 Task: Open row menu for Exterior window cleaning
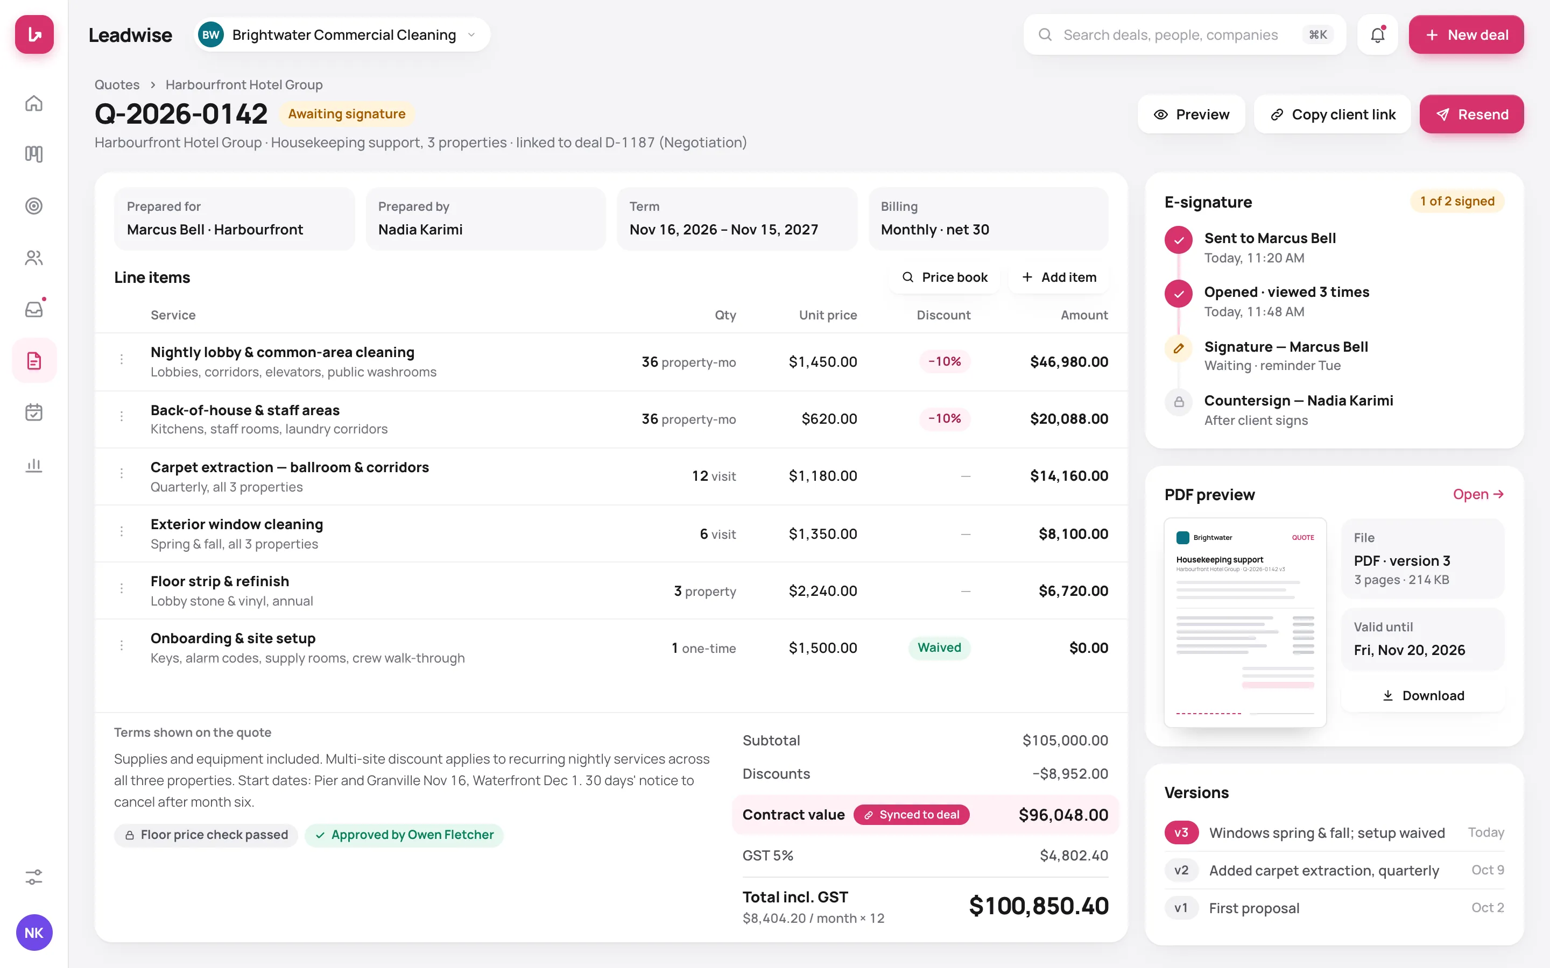(122, 531)
